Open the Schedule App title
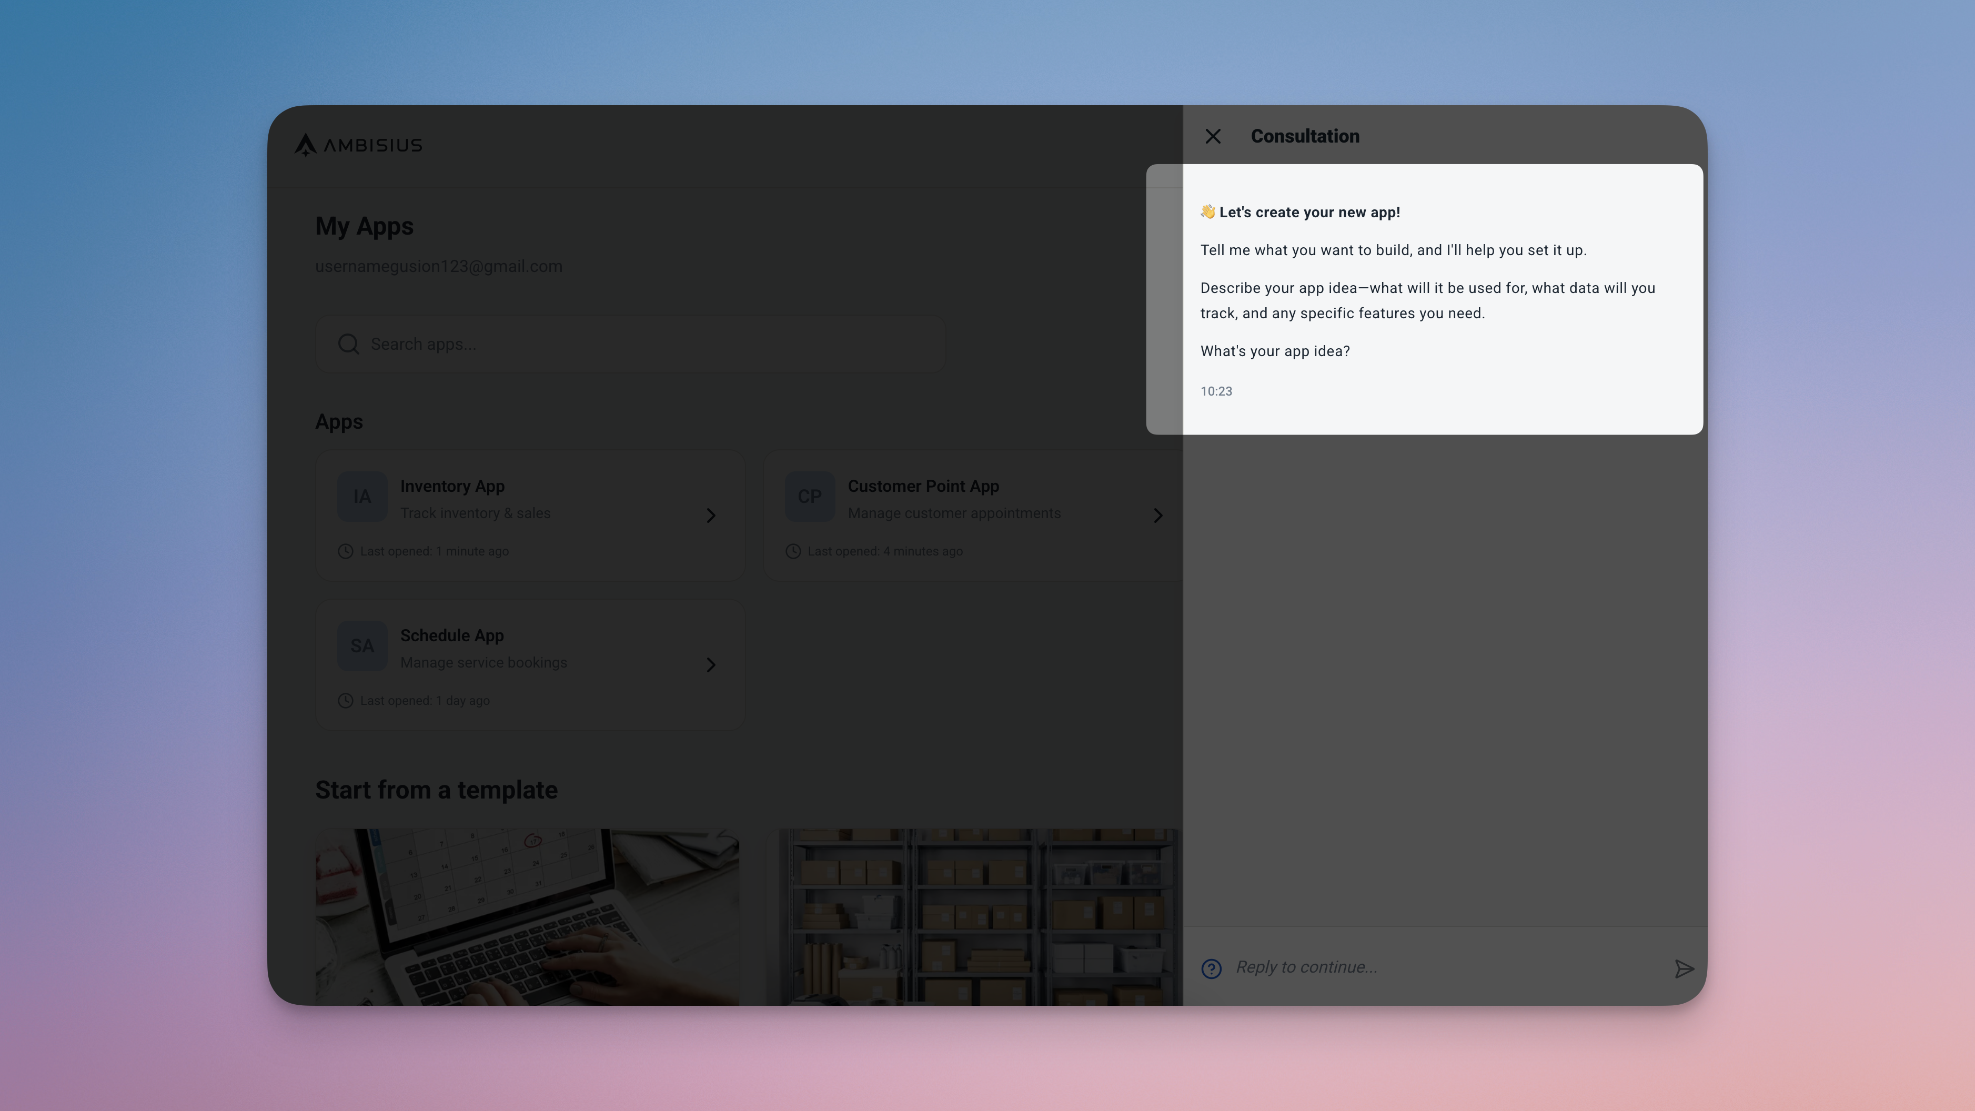The width and height of the screenshot is (1975, 1111). coord(451,635)
